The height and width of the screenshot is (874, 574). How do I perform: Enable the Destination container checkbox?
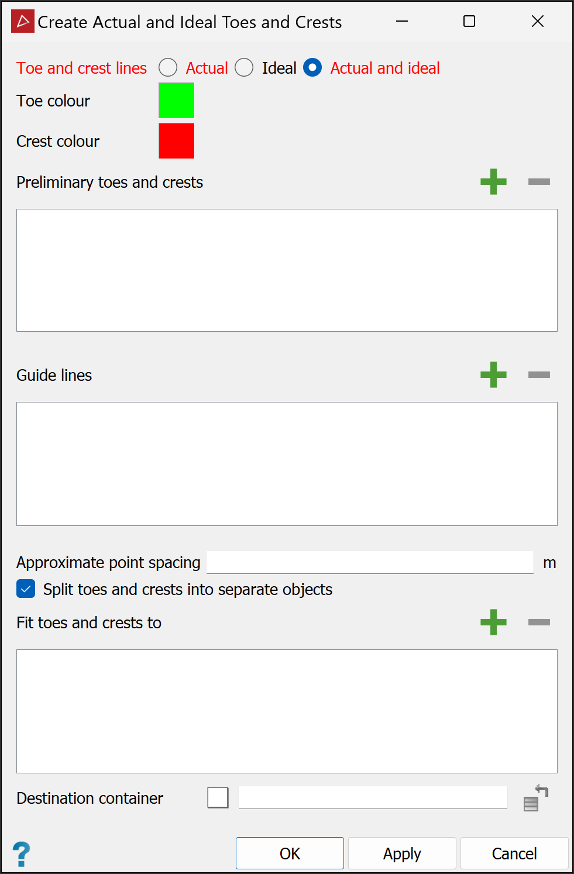[x=218, y=797]
